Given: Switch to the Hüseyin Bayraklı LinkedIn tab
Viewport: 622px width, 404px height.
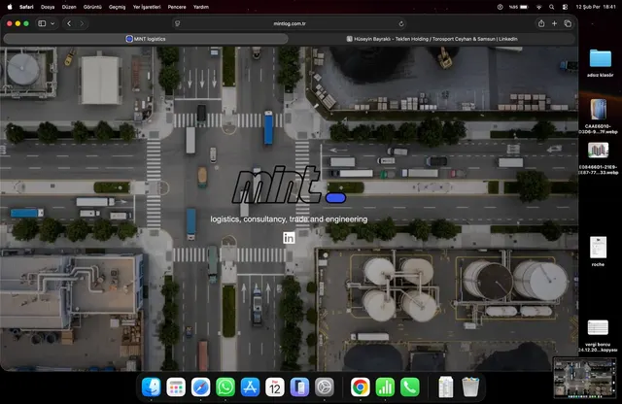Looking at the screenshot, I should coord(432,39).
